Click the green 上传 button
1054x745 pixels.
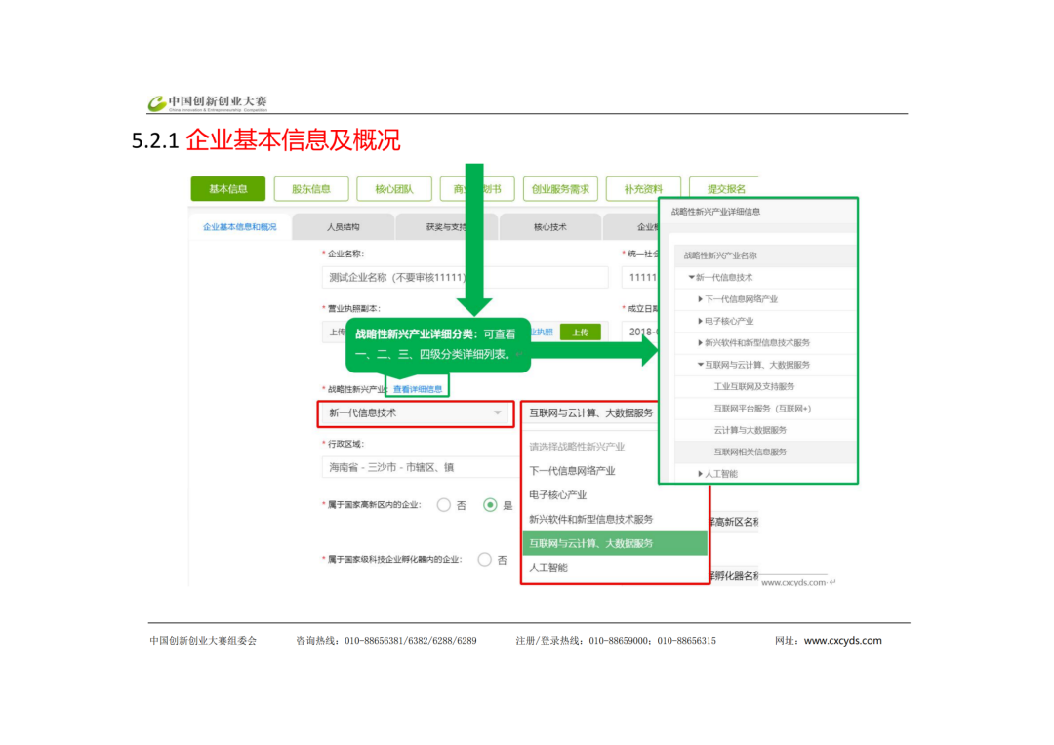(x=580, y=333)
